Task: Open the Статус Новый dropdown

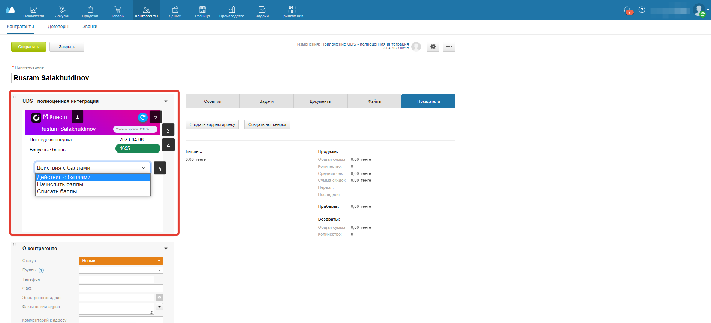Action: [121, 261]
